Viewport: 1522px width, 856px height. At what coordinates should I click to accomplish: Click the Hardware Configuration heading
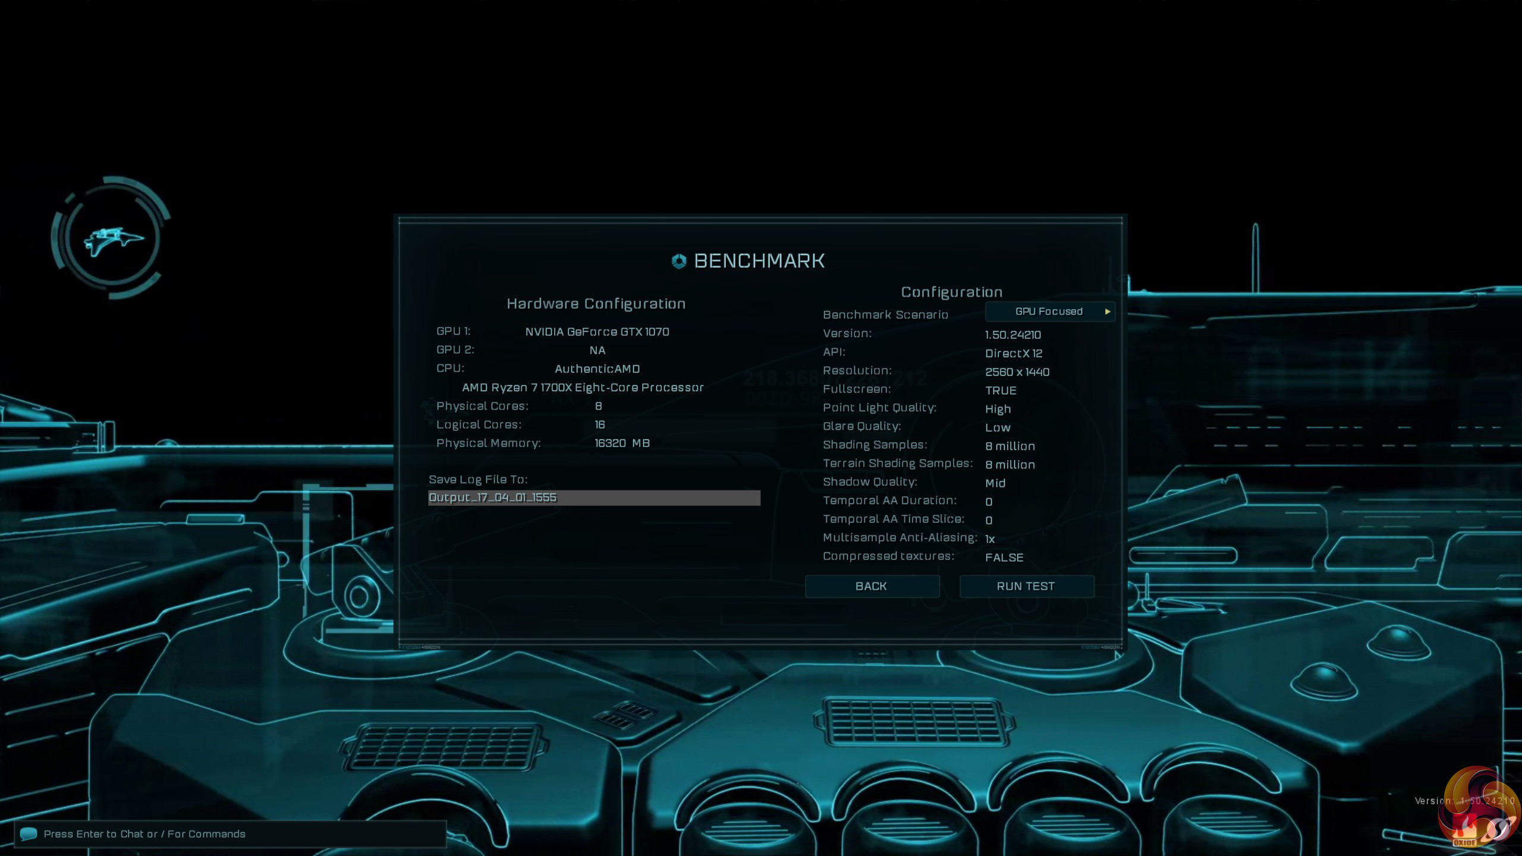[596, 304]
